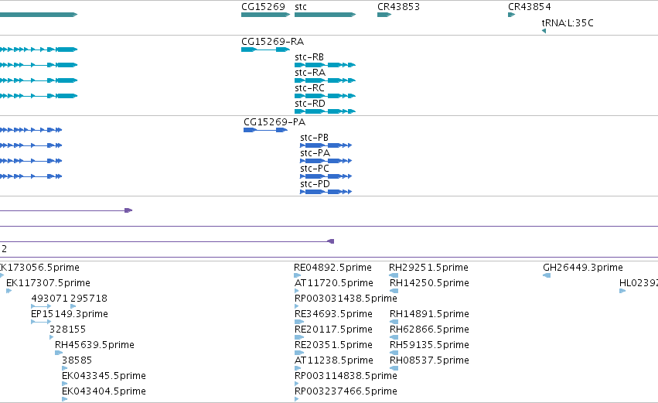Click the CG15269-PA protein glyph
The height and width of the screenshot is (403, 658).
point(266,130)
